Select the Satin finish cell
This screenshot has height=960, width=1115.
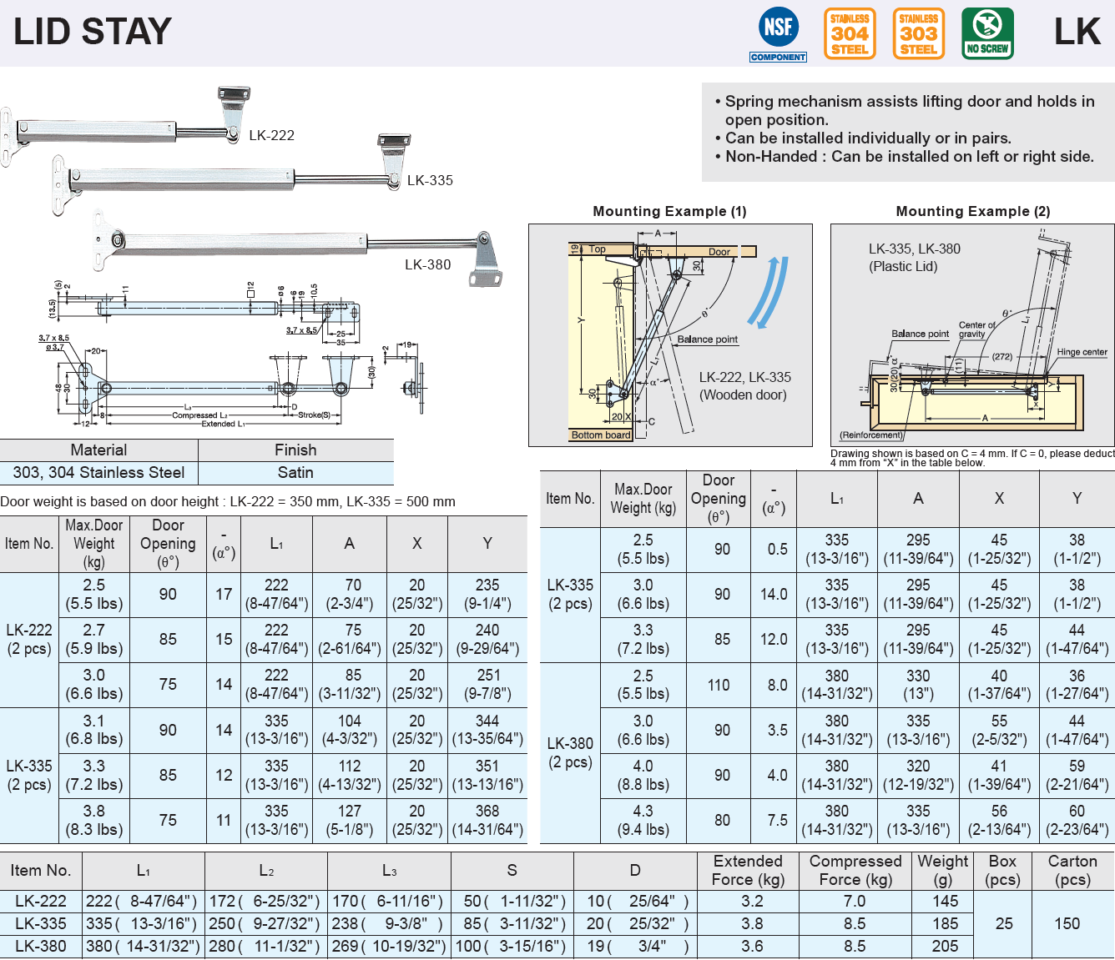(x=295, y=473)
